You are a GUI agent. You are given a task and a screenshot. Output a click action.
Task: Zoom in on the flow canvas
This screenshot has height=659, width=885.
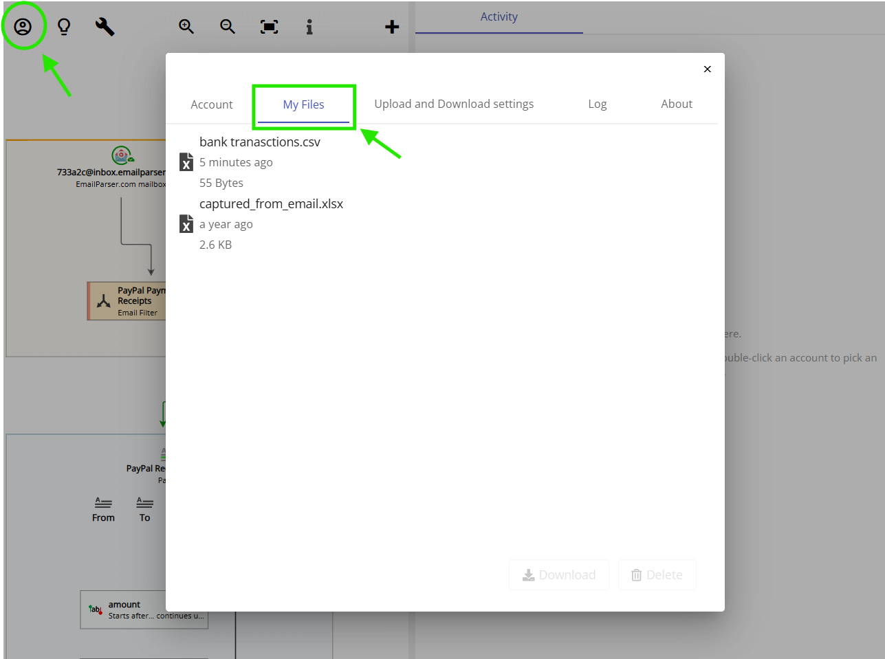click(186, 26)
